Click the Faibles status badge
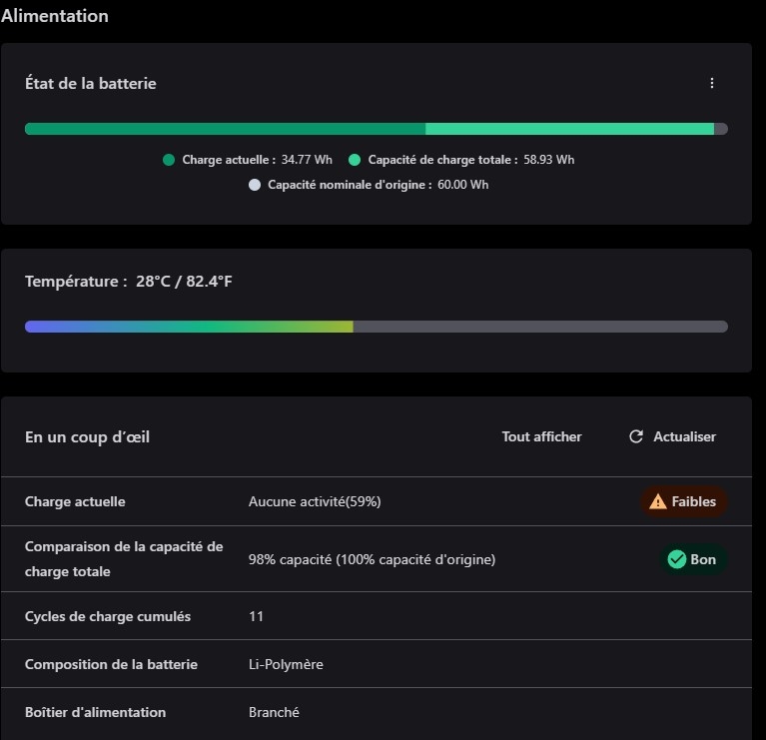 684,501
